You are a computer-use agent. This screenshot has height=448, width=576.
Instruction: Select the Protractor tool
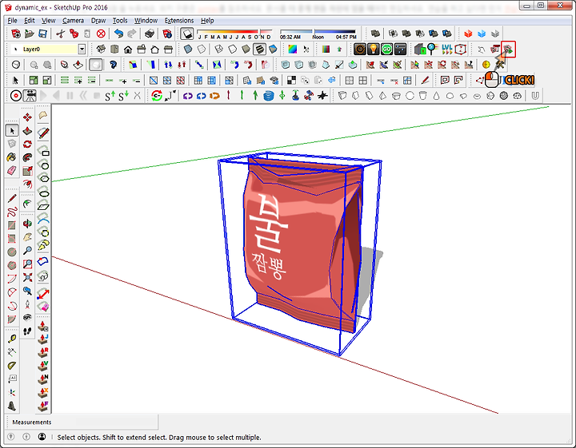(x=12, y=366)
